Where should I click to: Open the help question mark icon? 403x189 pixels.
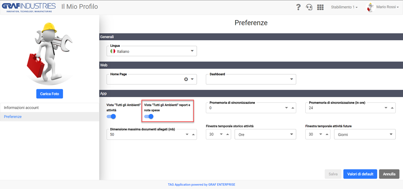[298, 7]
